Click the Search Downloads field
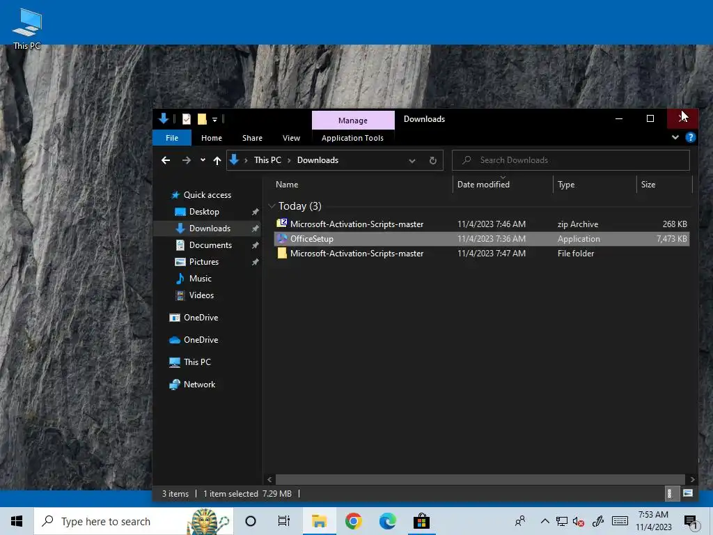The width and height of the screenshot is (713, 535). pyautogui.click(x=571, y=160)
